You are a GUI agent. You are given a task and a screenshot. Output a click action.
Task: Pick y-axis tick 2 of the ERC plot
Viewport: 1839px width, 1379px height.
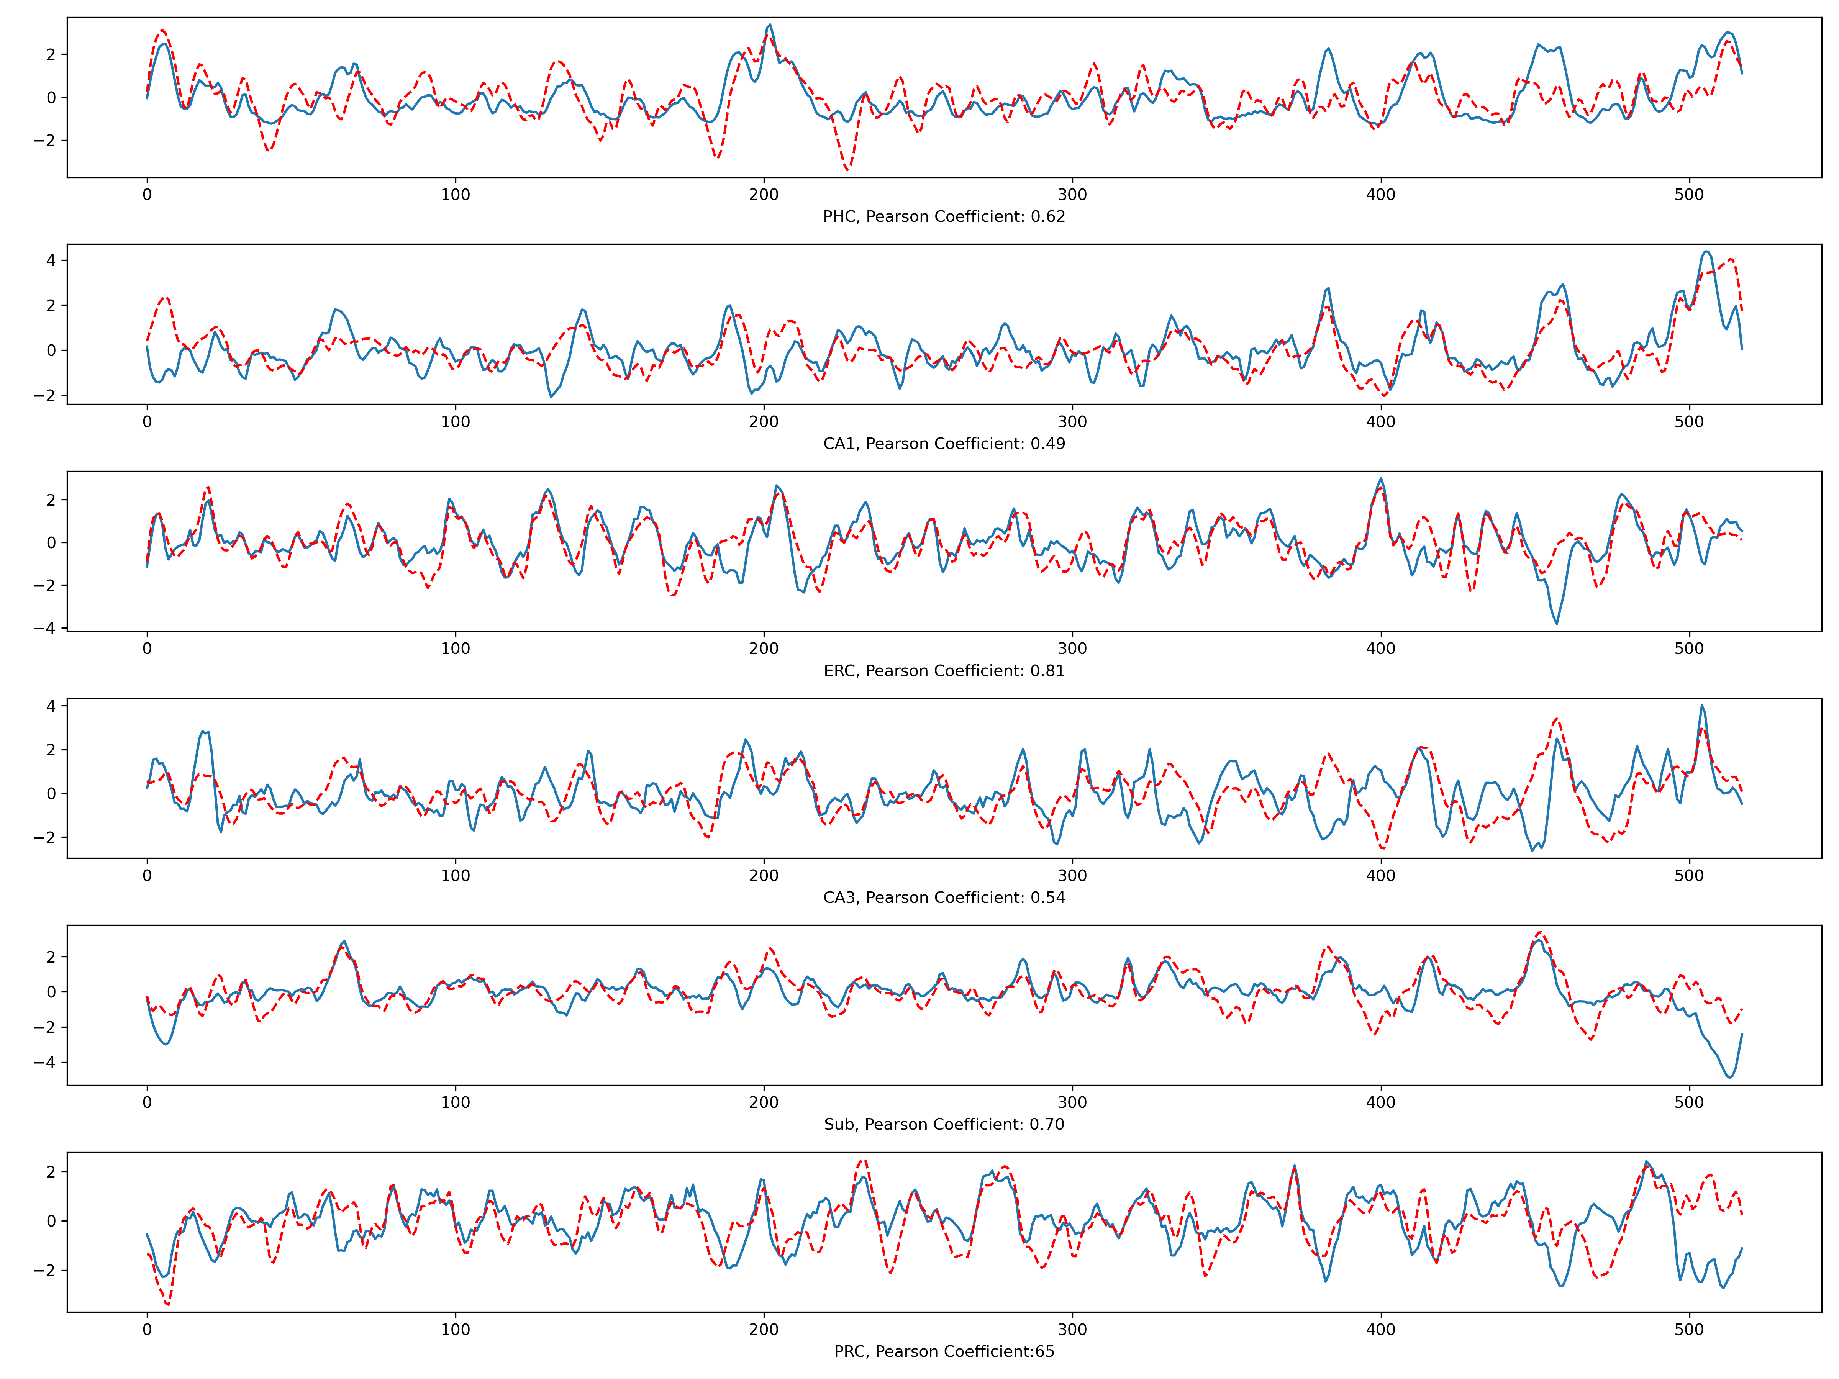coord(52,500)
